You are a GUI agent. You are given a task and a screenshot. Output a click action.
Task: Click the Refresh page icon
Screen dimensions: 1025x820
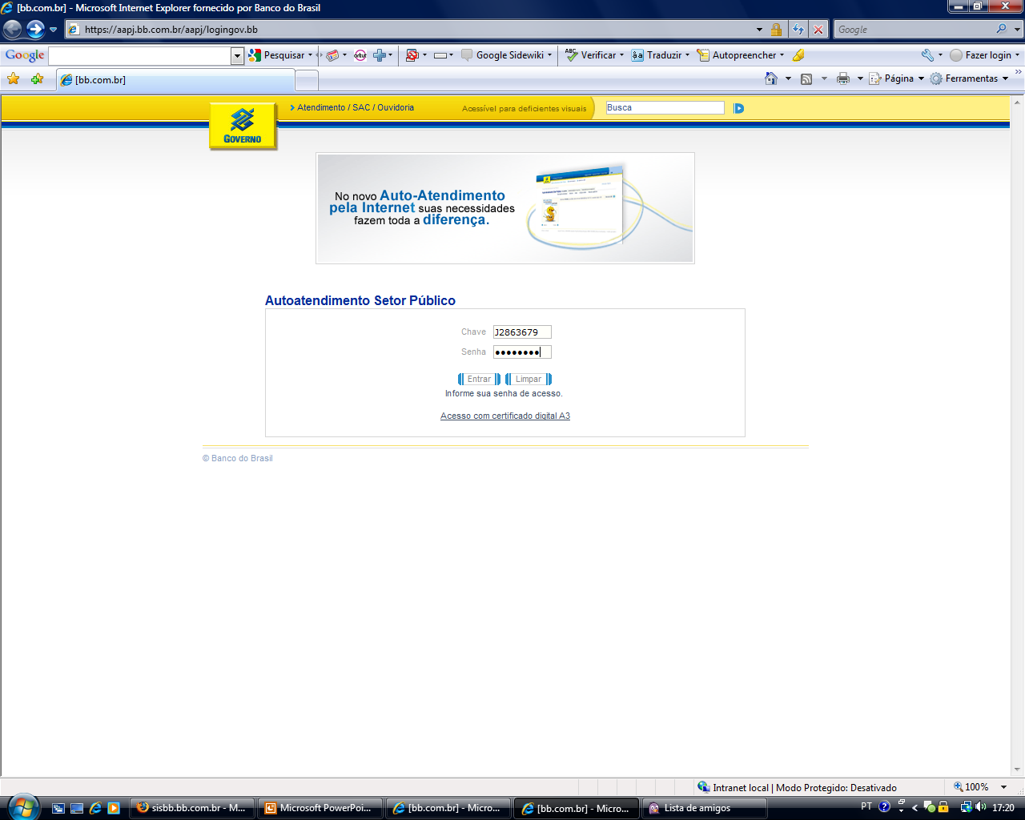point(798,30)
